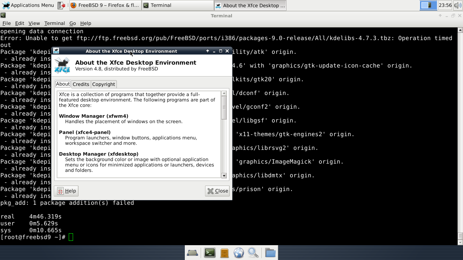Click the About text scrollbar up arrow

click(x=224, y=94)
